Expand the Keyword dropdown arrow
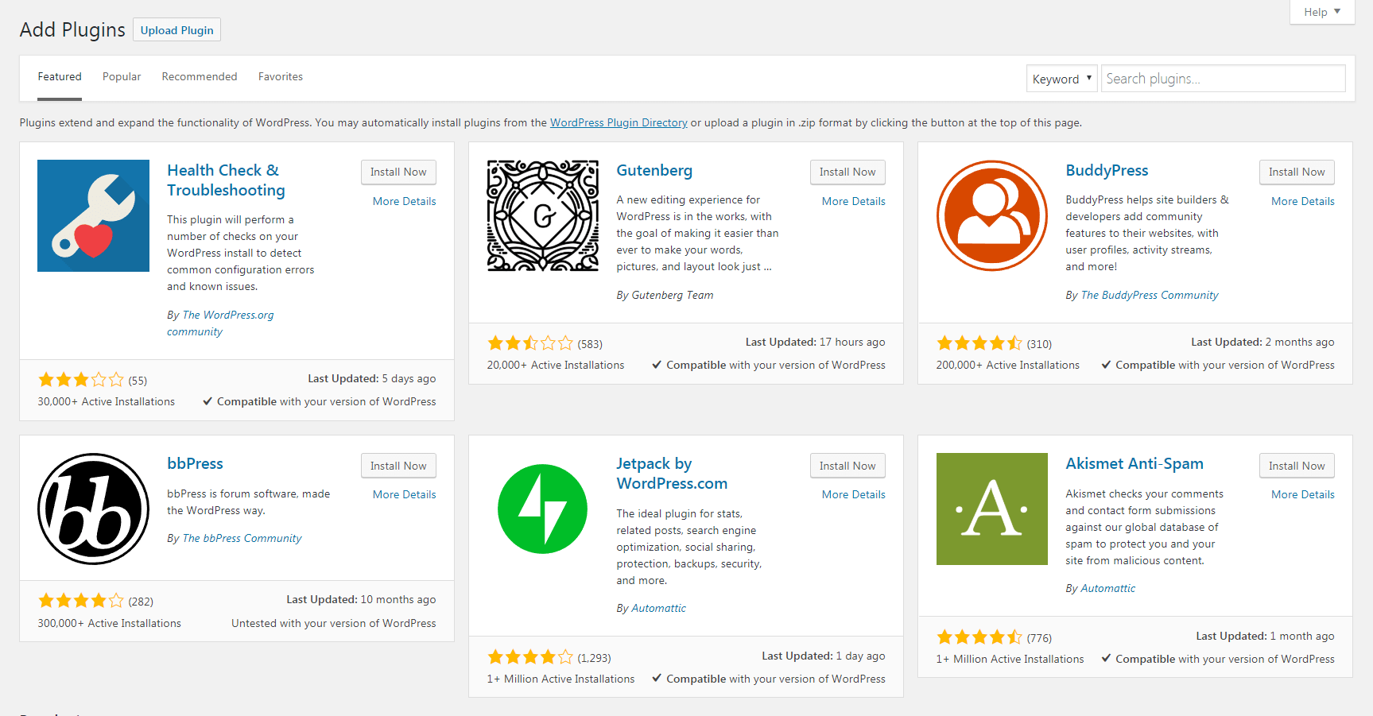 click(1088, 78)
